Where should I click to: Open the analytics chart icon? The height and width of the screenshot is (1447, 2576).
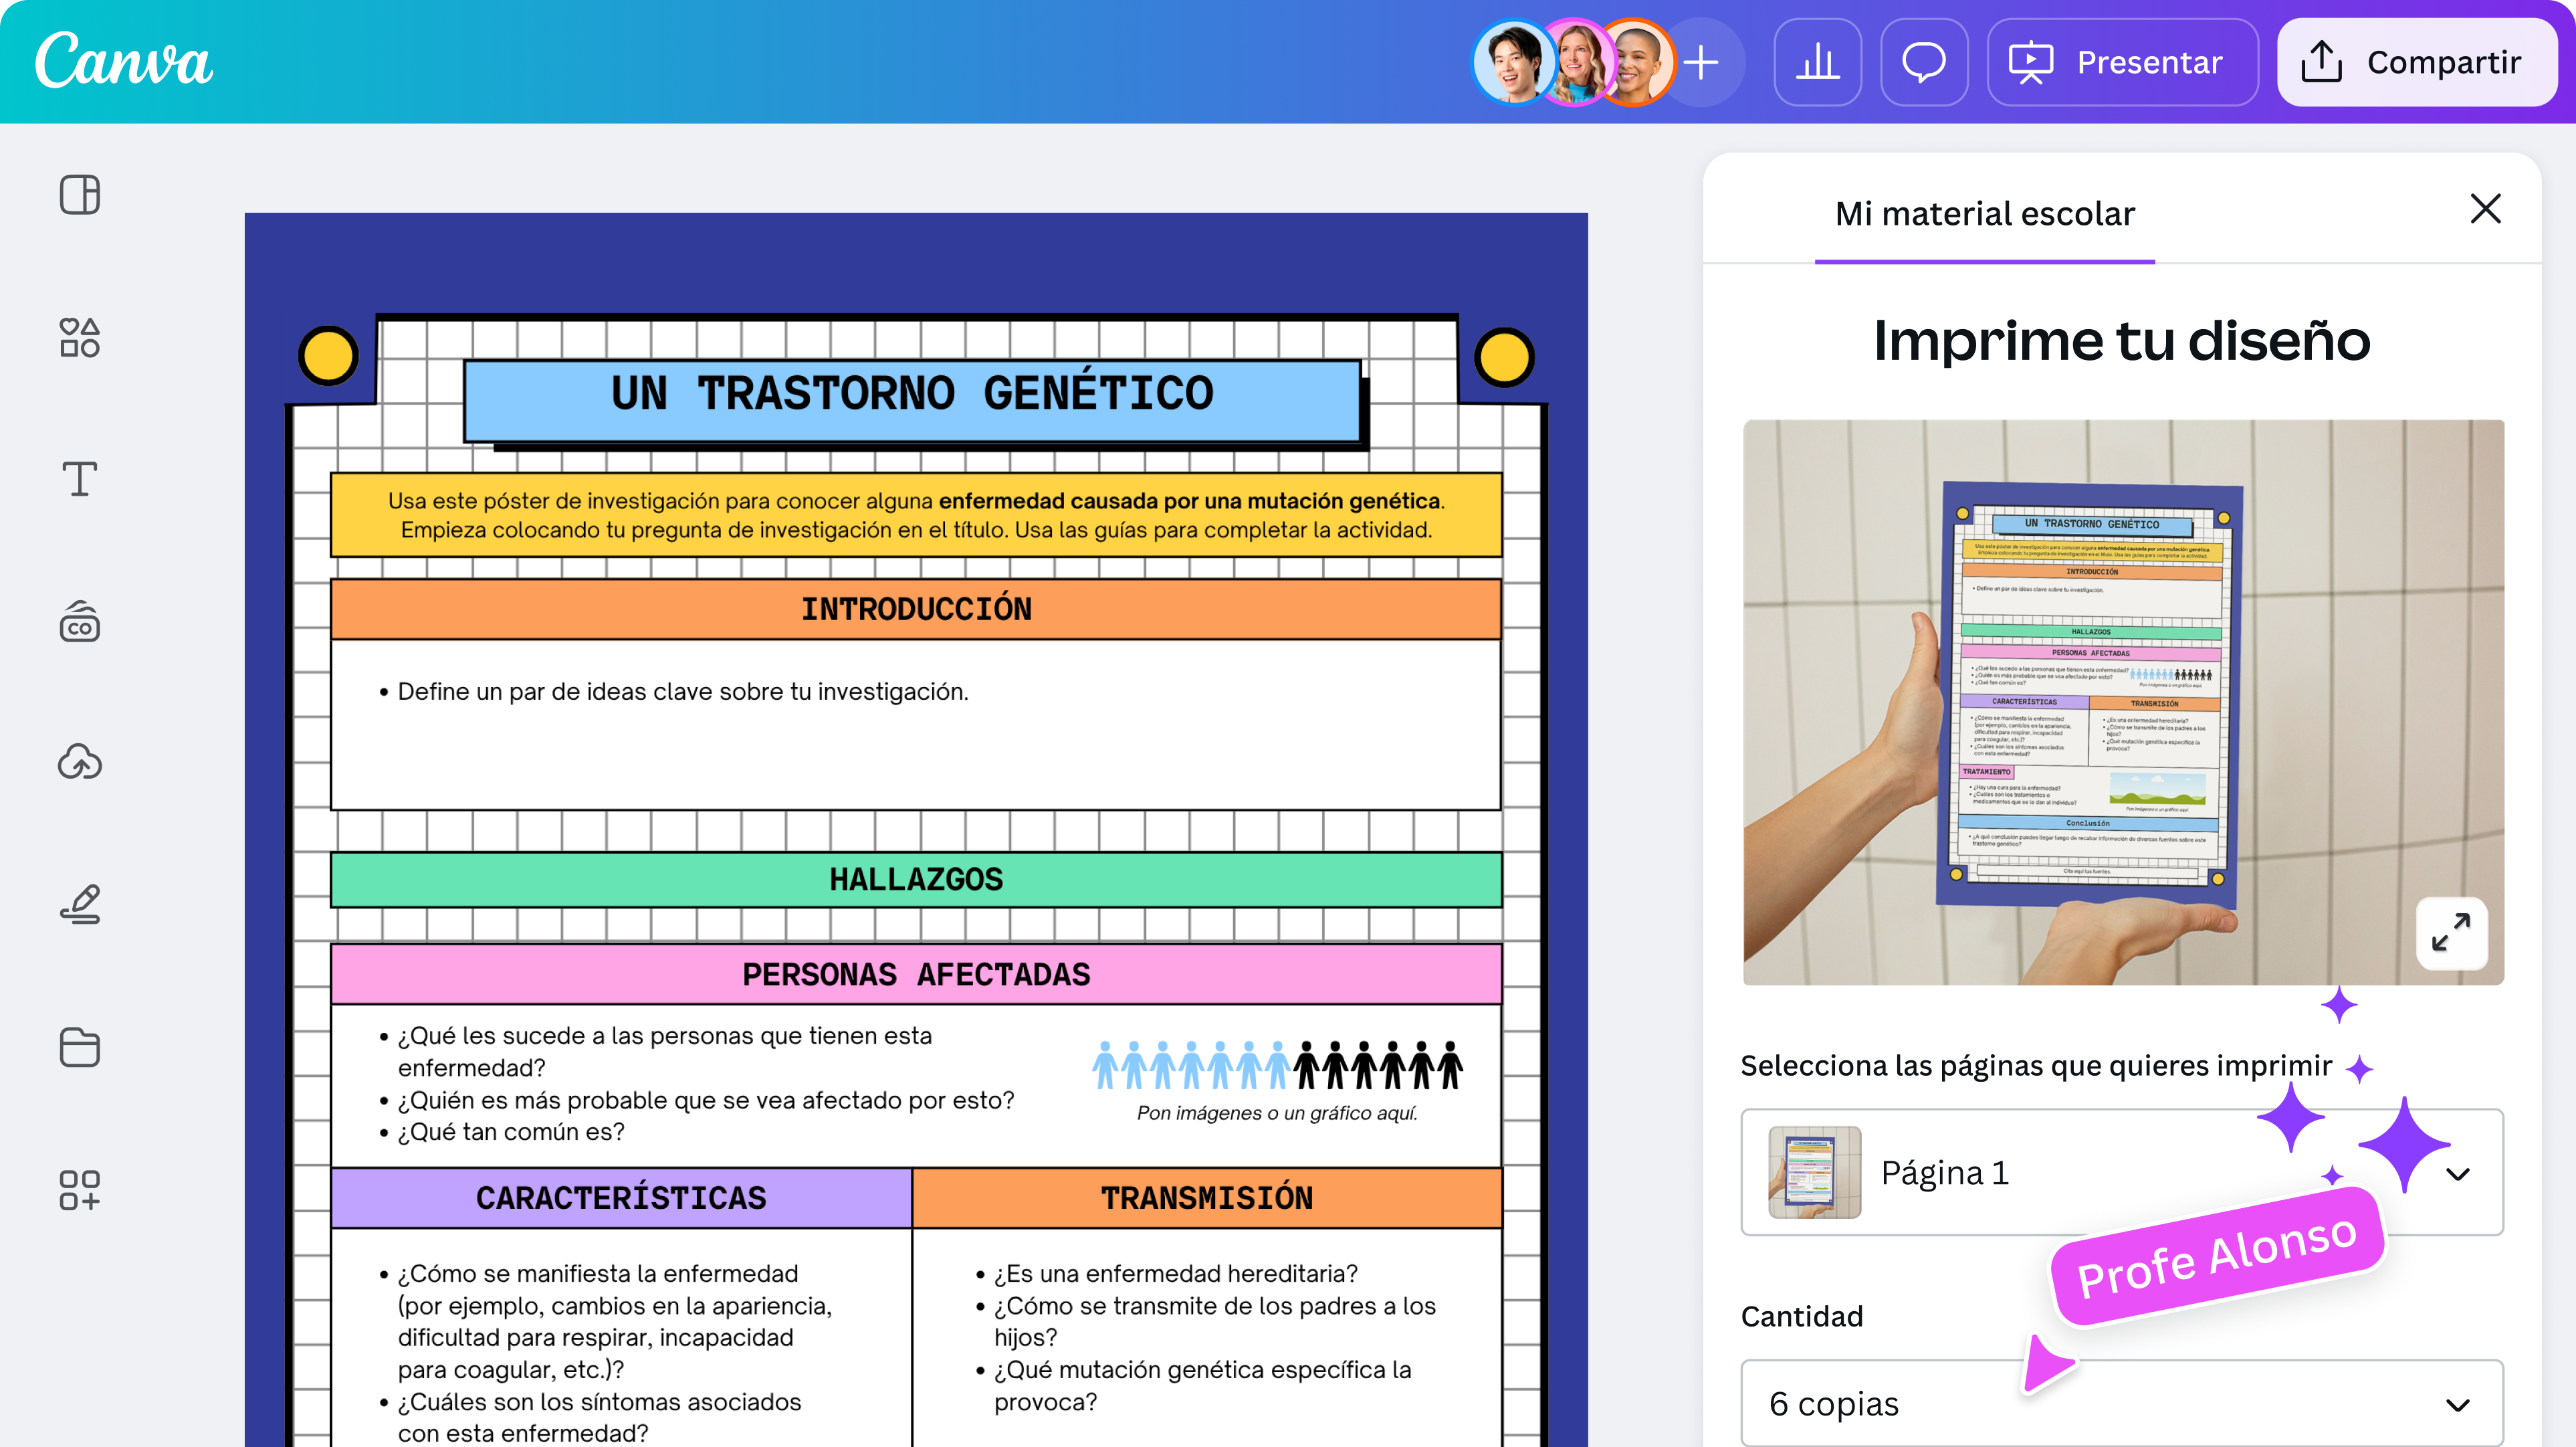tap(1817, 62)
